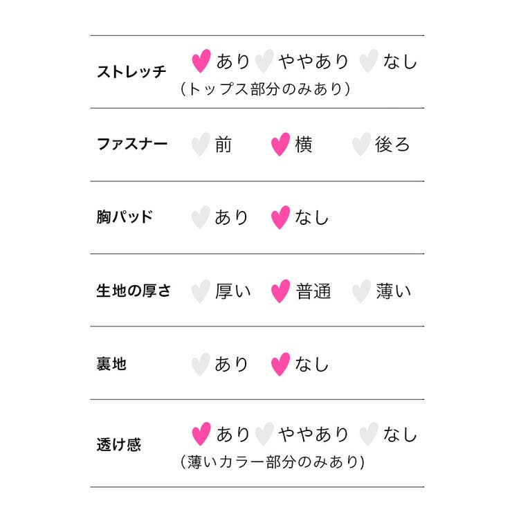Select the pink heart for 裏地 なし

tap(280, 364)
